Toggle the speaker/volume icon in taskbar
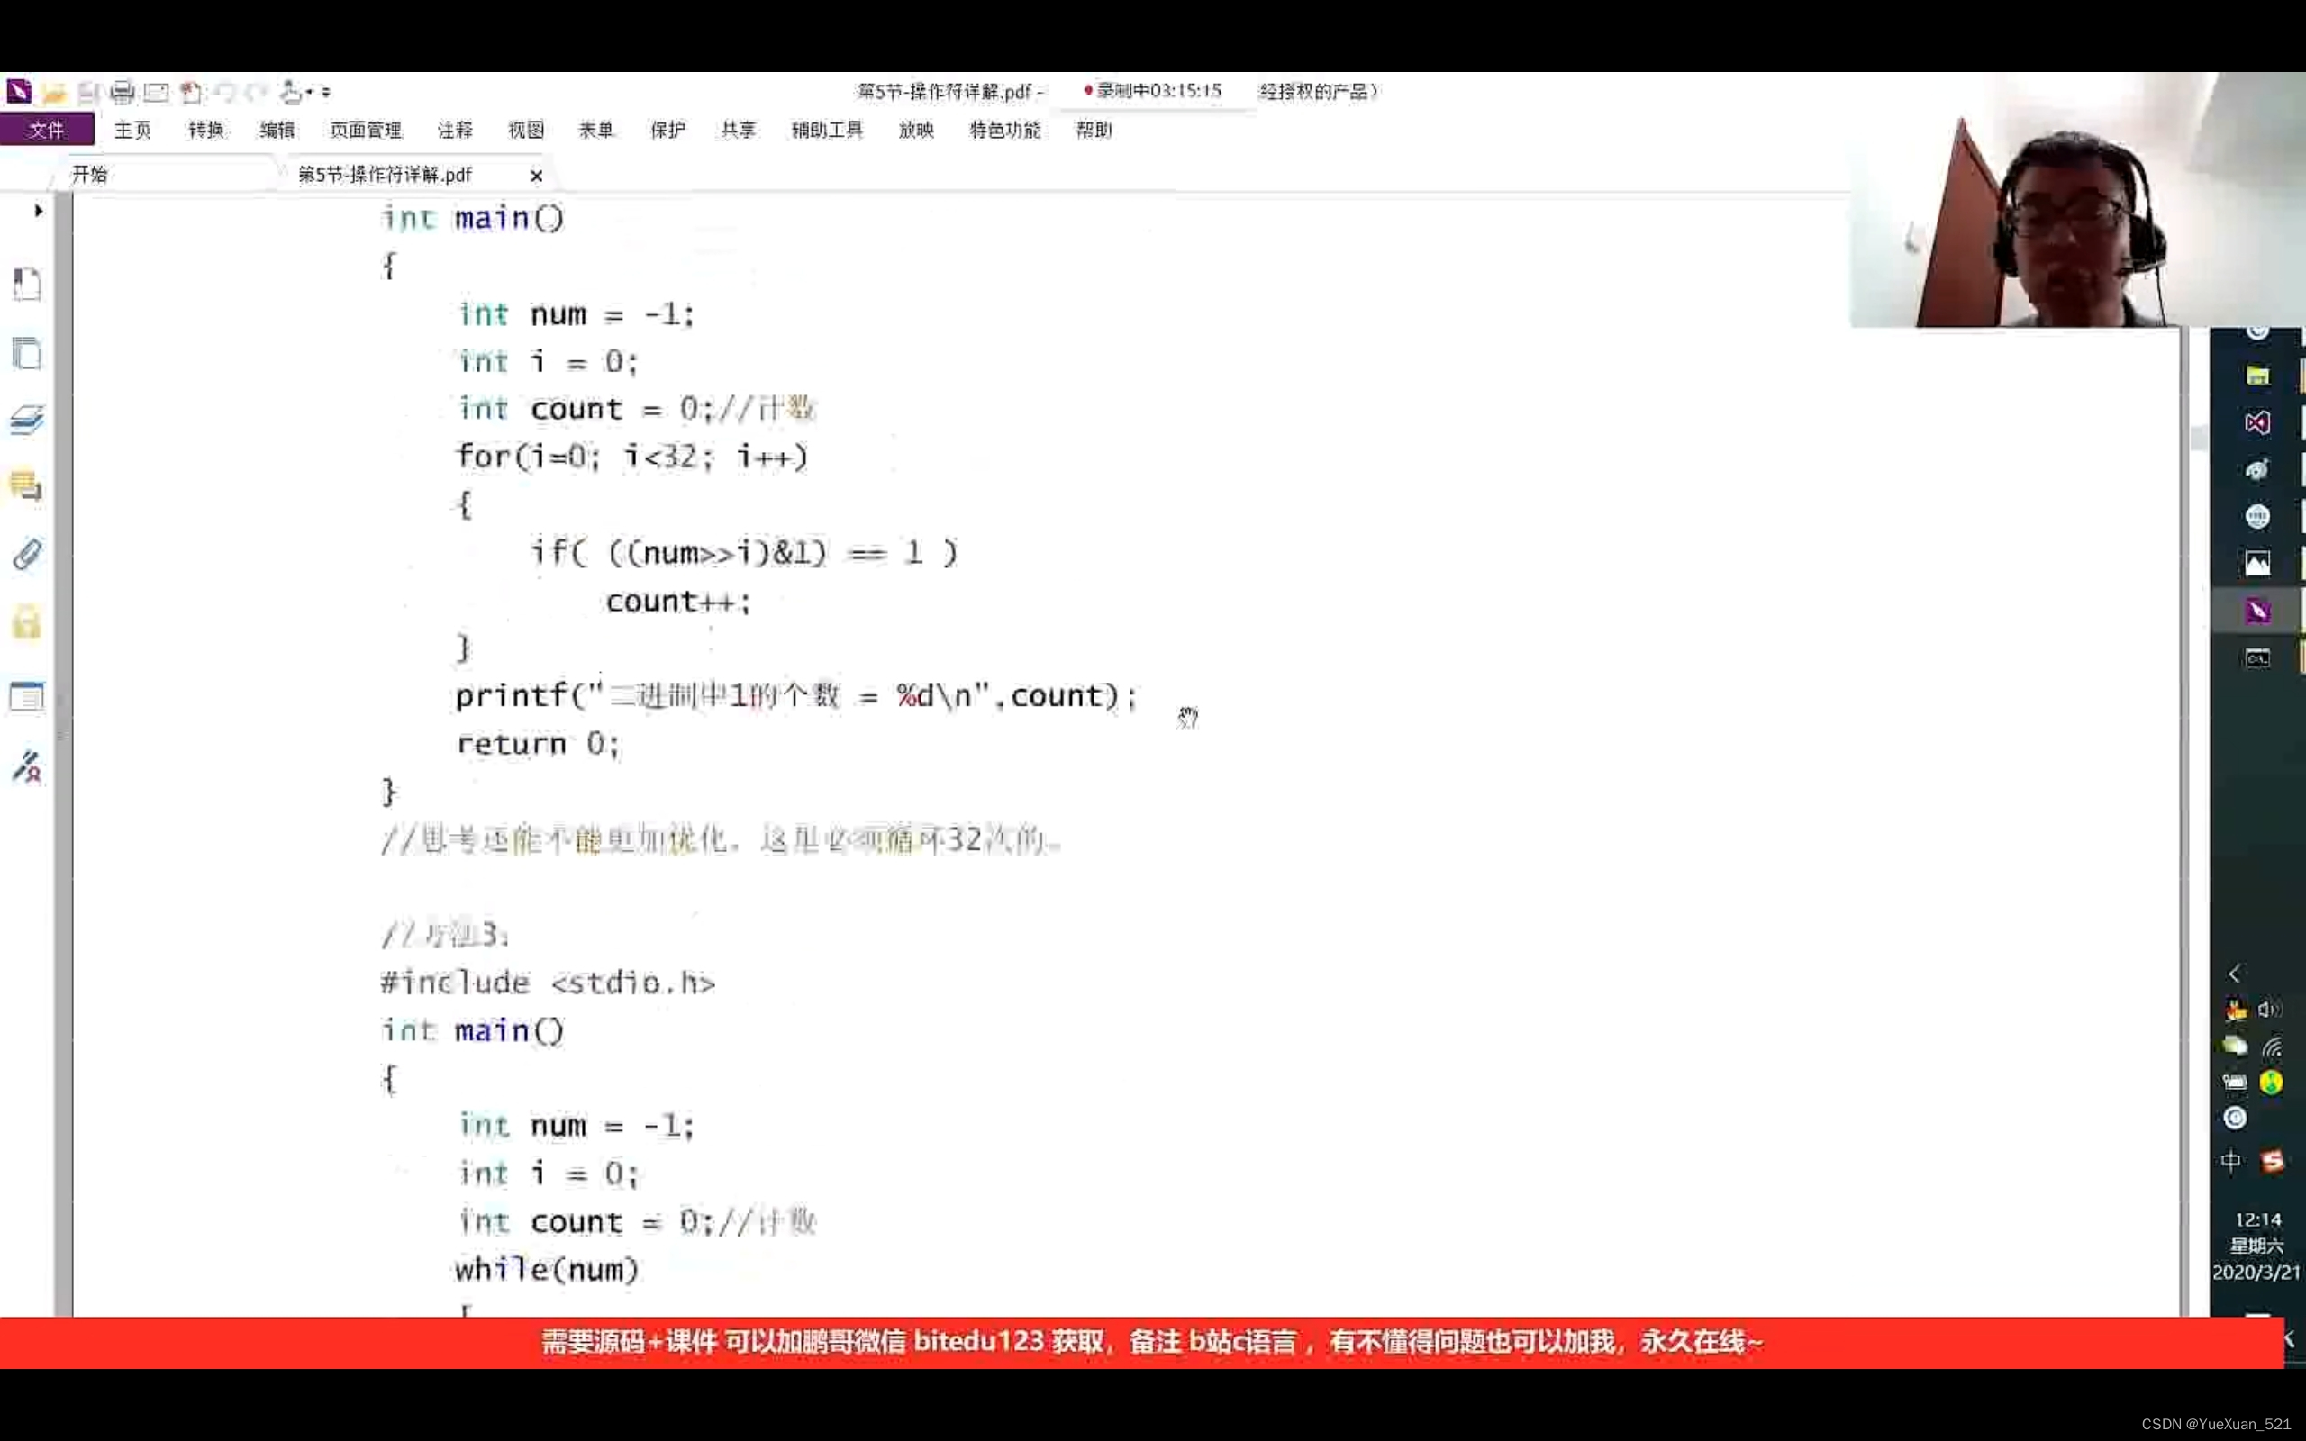Image resolution: width=2306 pixels, height=1441 pixels. [2269, 1010]
